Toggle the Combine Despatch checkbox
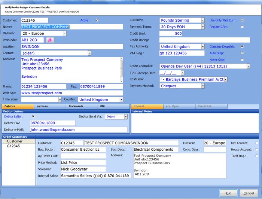This screenshot has width=262, height=199. [242, 47]
